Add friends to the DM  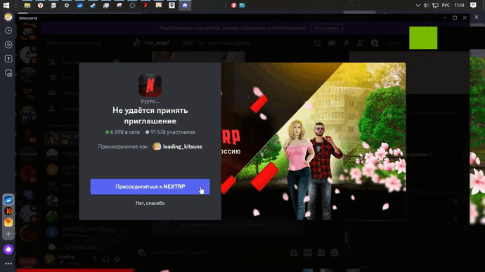click(x=361, y=43)
